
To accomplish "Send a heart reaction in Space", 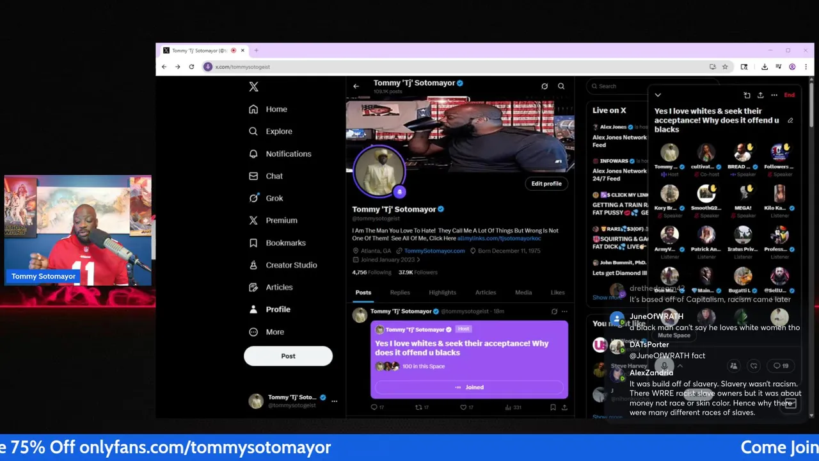I will pos(754,366).
